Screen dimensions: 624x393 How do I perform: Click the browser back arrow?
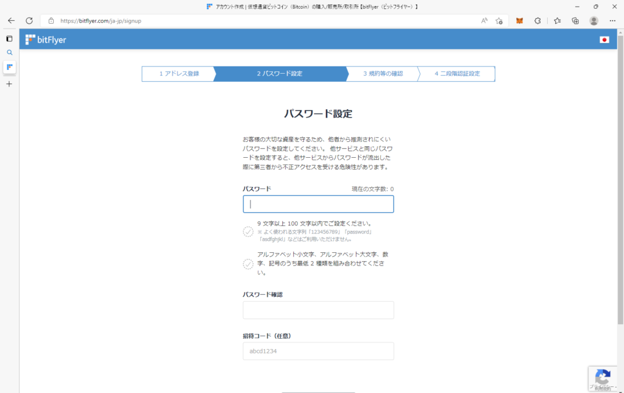[x=11, y=20]
